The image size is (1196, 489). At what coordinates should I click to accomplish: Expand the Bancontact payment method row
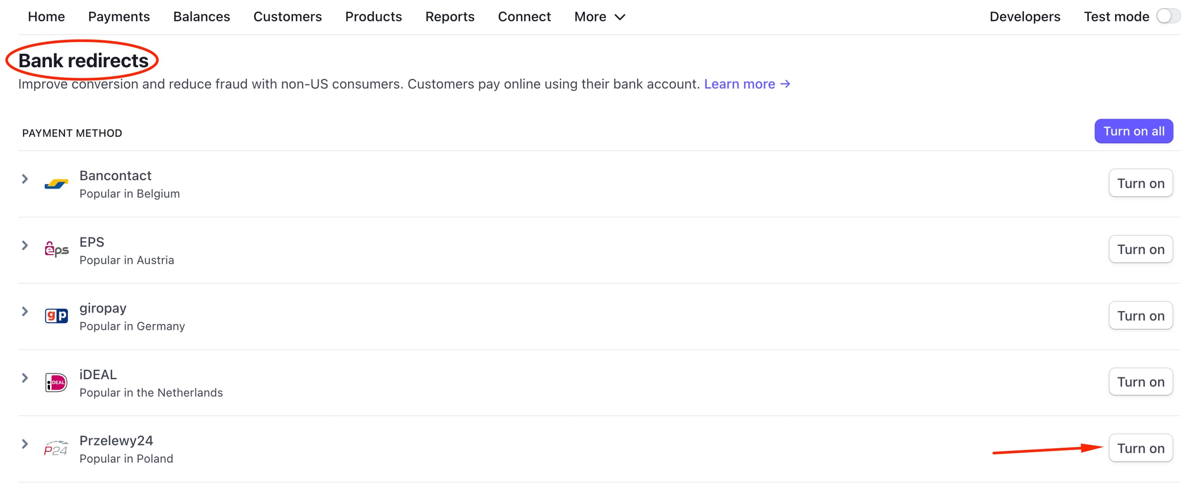(24, 179)
